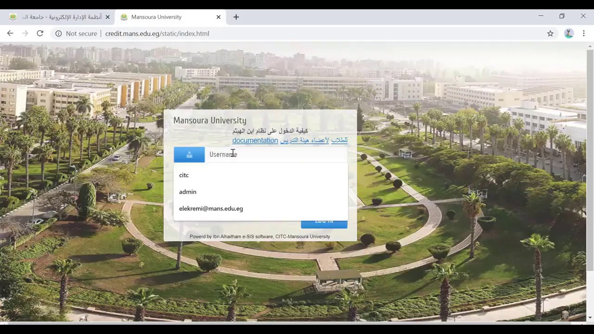The image size is (594, 334).
Task: Close the Mansoura University tab
Action: click(x=219, y=17)
